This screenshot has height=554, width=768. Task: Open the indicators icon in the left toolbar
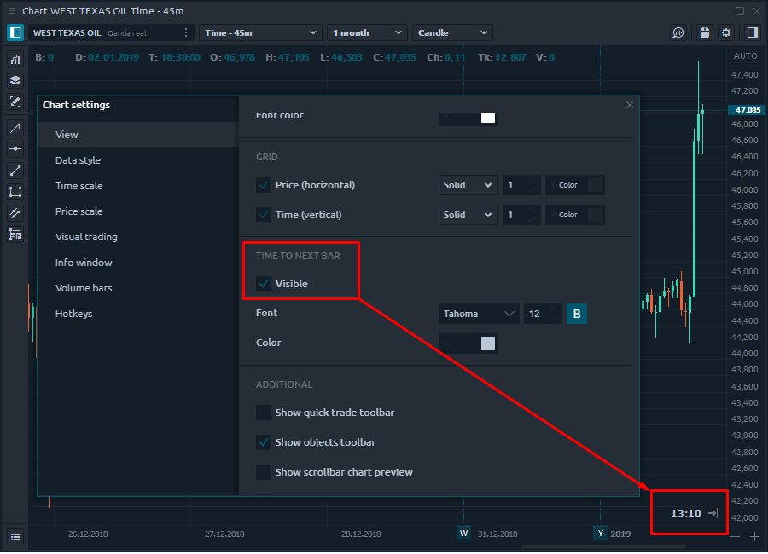click(x=15, y=60)
